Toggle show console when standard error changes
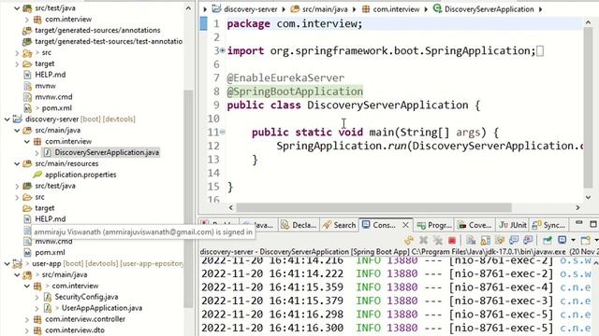This screenshot has height=336, width=599. point(528,240)
